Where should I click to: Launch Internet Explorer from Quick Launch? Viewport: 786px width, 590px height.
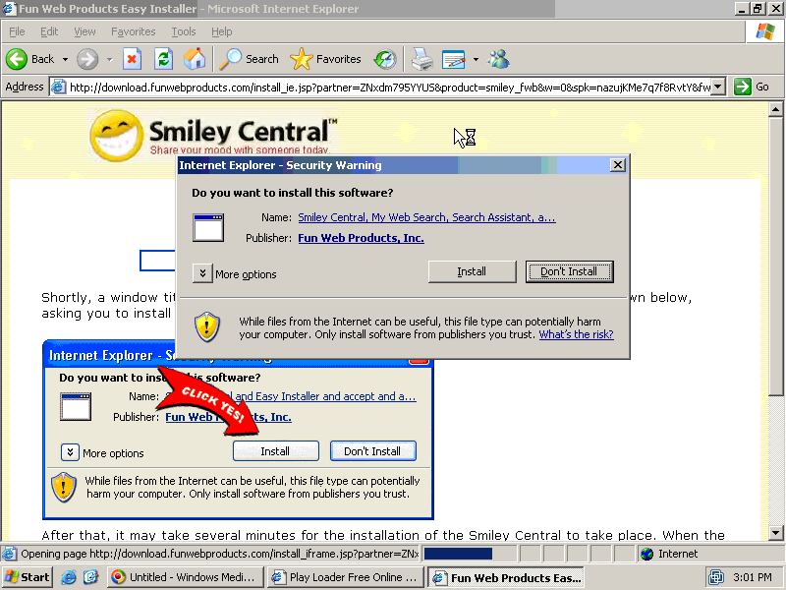coord(68,577)
